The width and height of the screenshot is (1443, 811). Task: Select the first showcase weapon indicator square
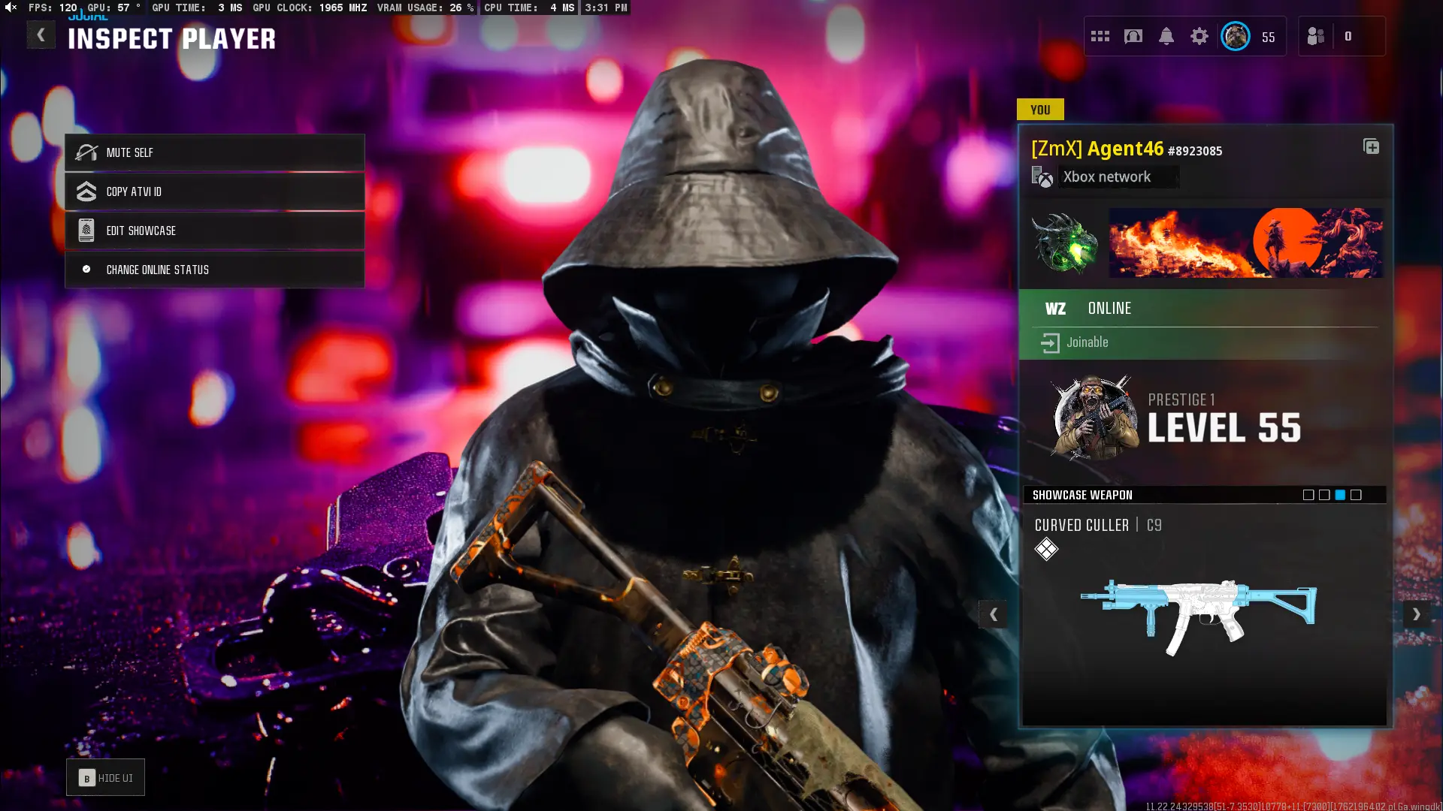1308,495
